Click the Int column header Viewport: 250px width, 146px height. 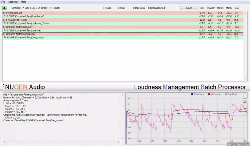202,8
